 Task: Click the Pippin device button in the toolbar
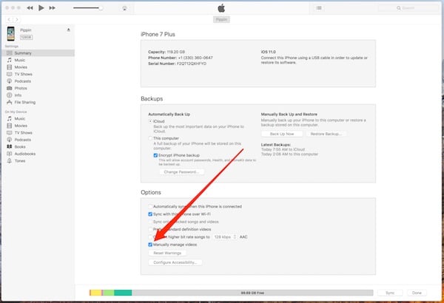(221, 19)
